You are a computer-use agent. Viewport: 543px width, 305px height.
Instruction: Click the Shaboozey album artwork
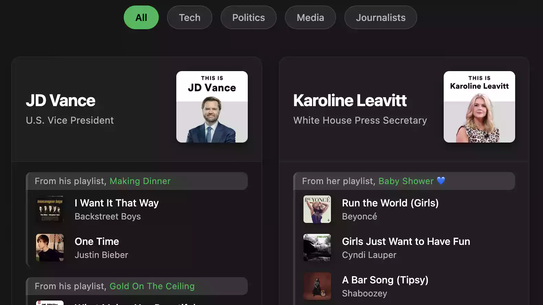[317, 286]
